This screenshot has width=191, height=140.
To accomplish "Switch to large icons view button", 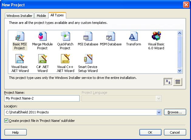I will tap(168, 82).
